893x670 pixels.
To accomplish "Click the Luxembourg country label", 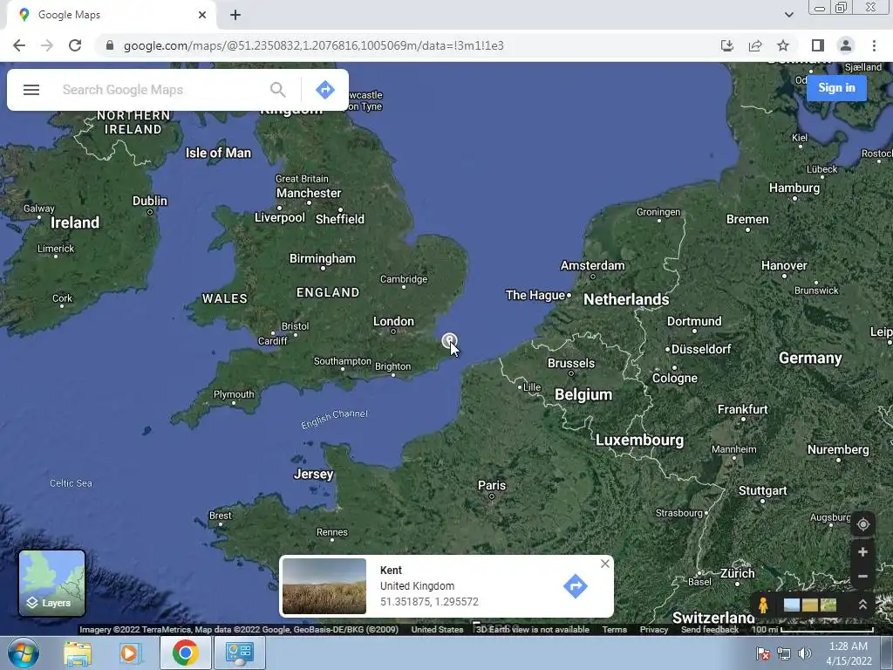I will [639, 441].
